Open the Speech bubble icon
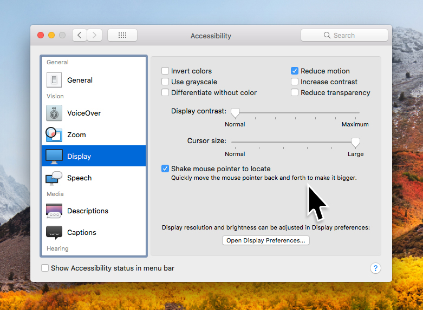 tap(54, 178)
